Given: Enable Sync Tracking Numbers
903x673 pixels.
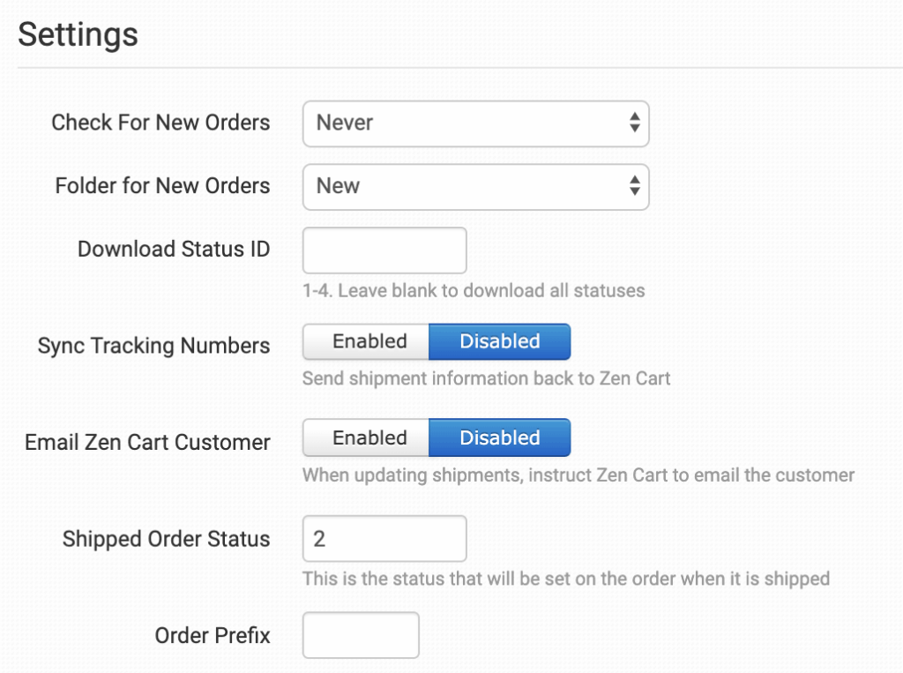Looking at the screenshot, I should coord(368,341).
